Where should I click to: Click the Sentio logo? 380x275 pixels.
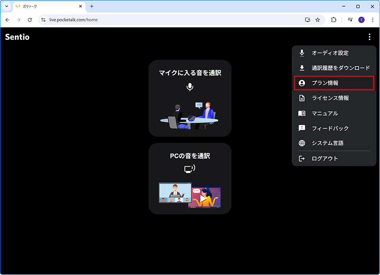pos(17,37)
